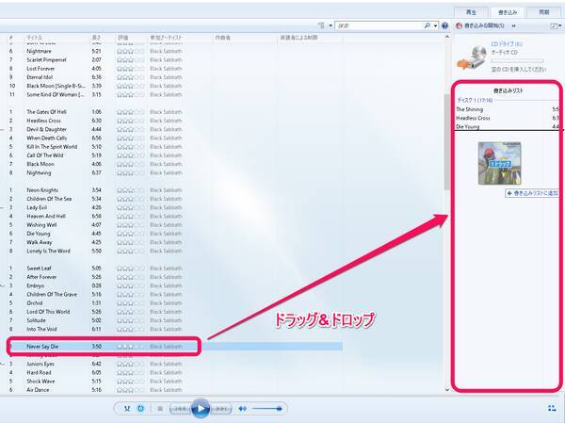Viewport: 565px width, 423px height.
Task: Rate Devil & Daughter using its stars
Action: click(131, 129)
